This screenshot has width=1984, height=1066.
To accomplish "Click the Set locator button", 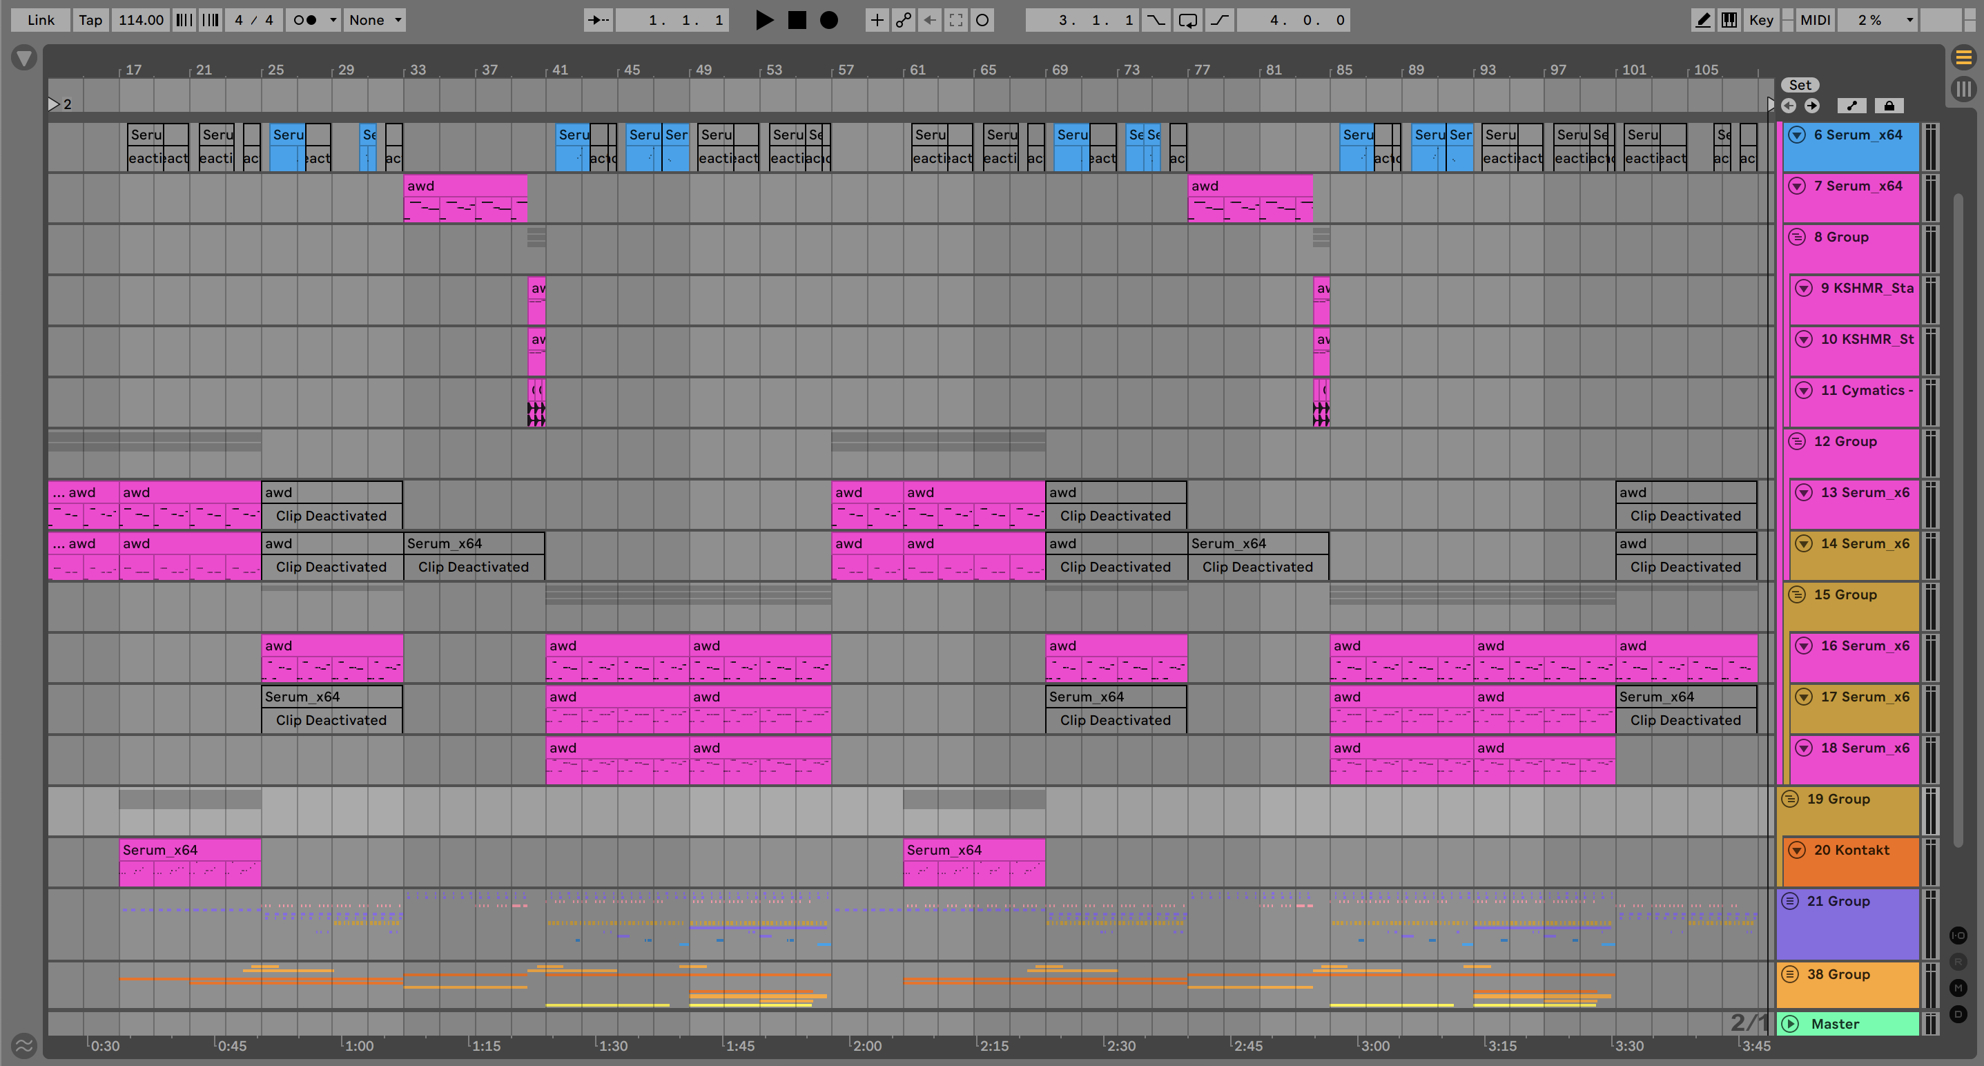I will [1799, 85].
